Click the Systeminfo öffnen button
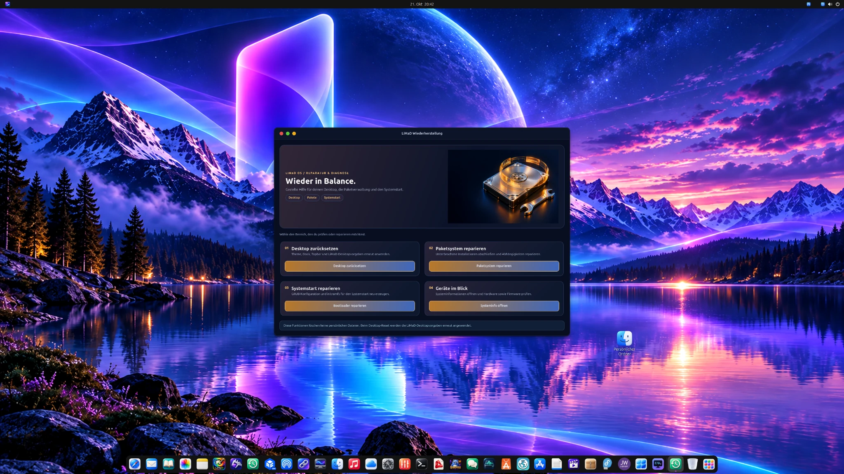Image resolution: width=844 pixels, height=474 pixels. coord(494,306)
